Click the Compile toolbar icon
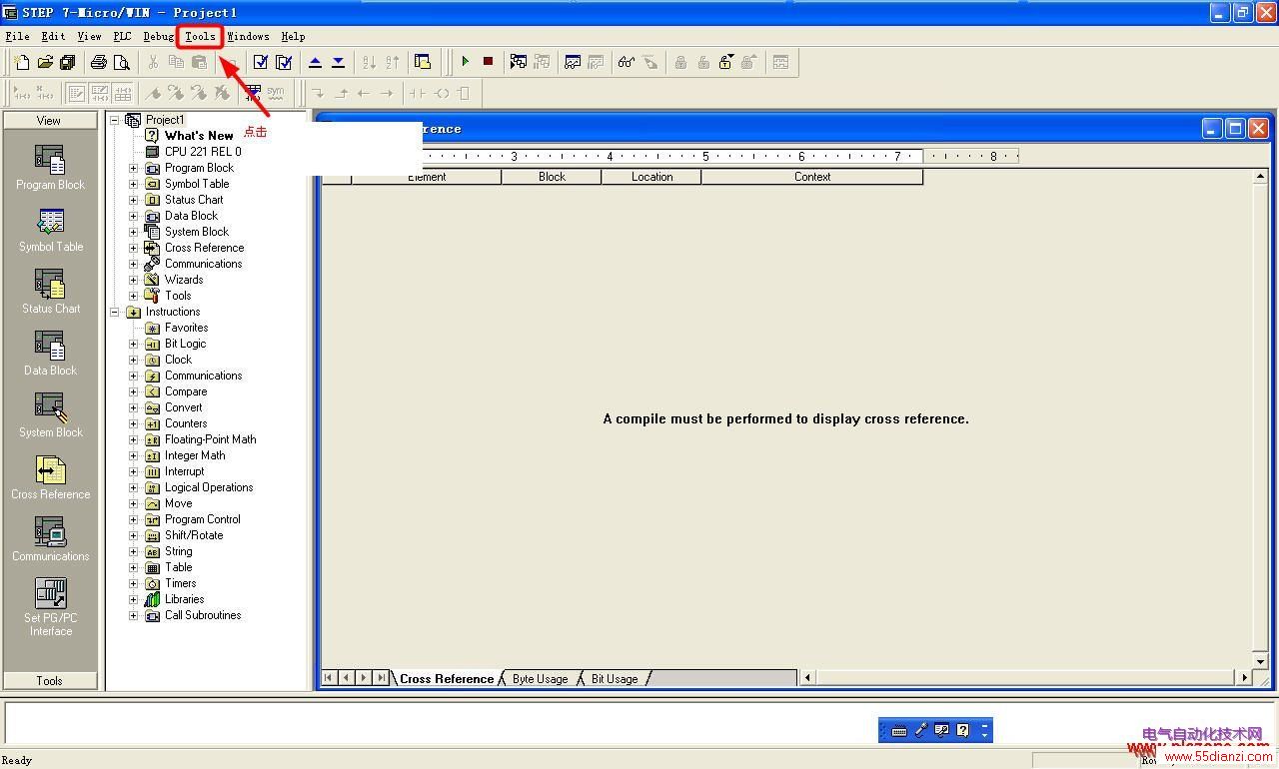This screenshot has height=769, width=1279. [x=261, y=62]
